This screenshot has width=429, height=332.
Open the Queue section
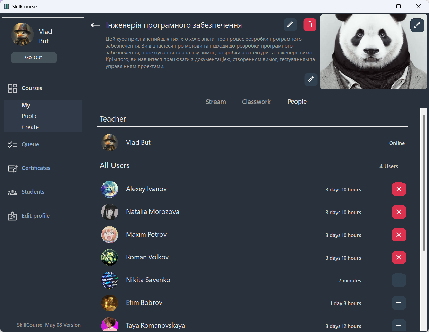[x=30, y=144]
